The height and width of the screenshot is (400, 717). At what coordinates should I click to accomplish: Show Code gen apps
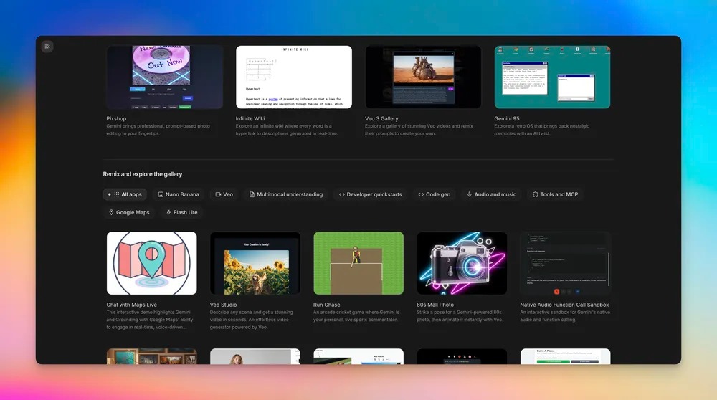435,194
